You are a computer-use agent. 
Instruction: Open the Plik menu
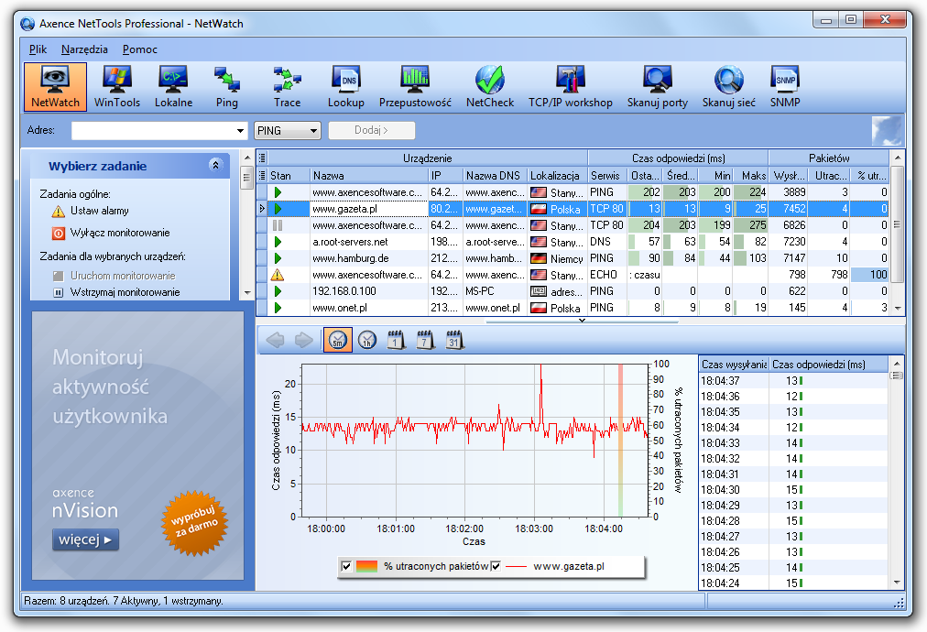coord(38,49)
